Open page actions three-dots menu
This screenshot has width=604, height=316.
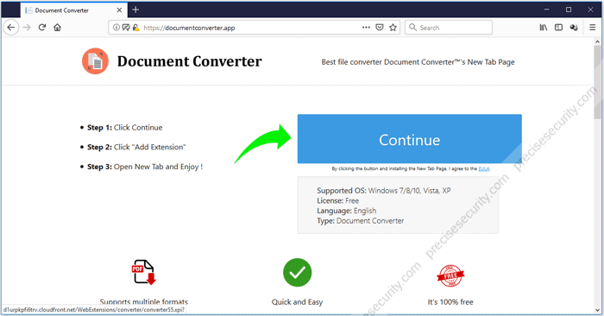(x=366, y=28)
